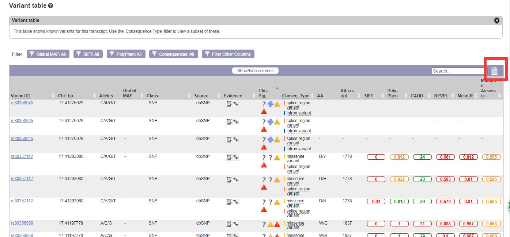Open the help icon beside Variant table heading
Viewport: 510px width, 237px height.
click(x=50, y=6)
